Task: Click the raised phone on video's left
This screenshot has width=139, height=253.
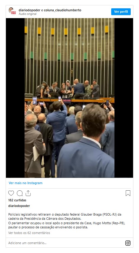Action: tap(35, 101)
